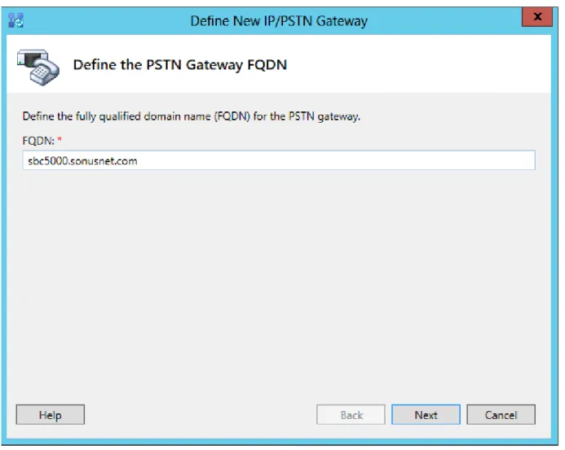Click the "FQDN:" field label
Image resolution: width=565 pixels, height=450 pixels.
38,141
